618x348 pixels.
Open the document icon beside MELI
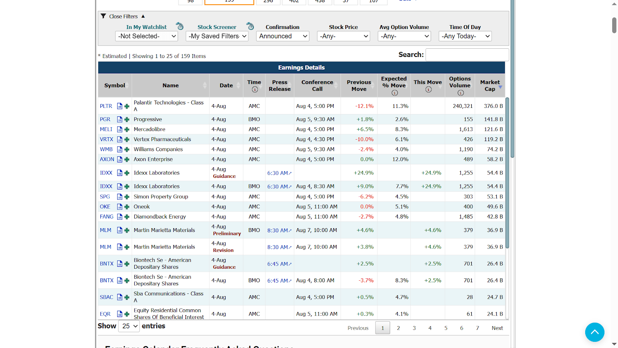[x=120, y=130]
